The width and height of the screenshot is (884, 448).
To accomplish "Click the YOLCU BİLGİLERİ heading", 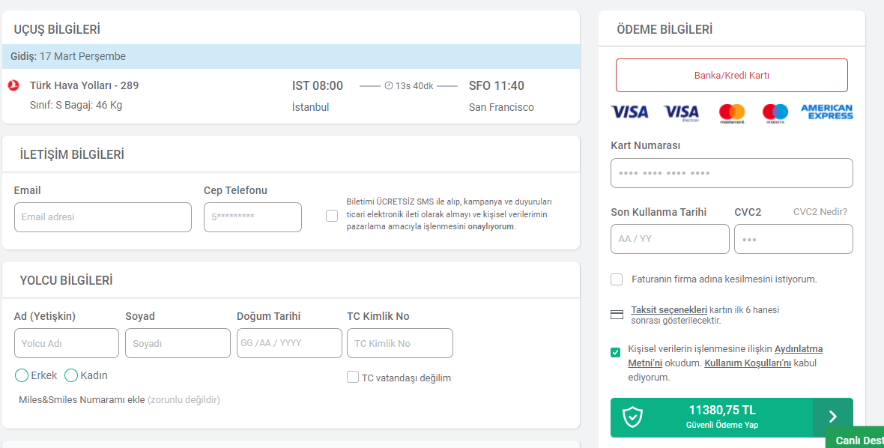I will click(66, 280).
